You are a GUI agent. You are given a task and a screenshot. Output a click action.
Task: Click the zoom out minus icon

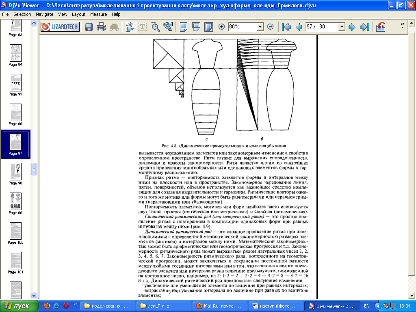tap(270, 27)
